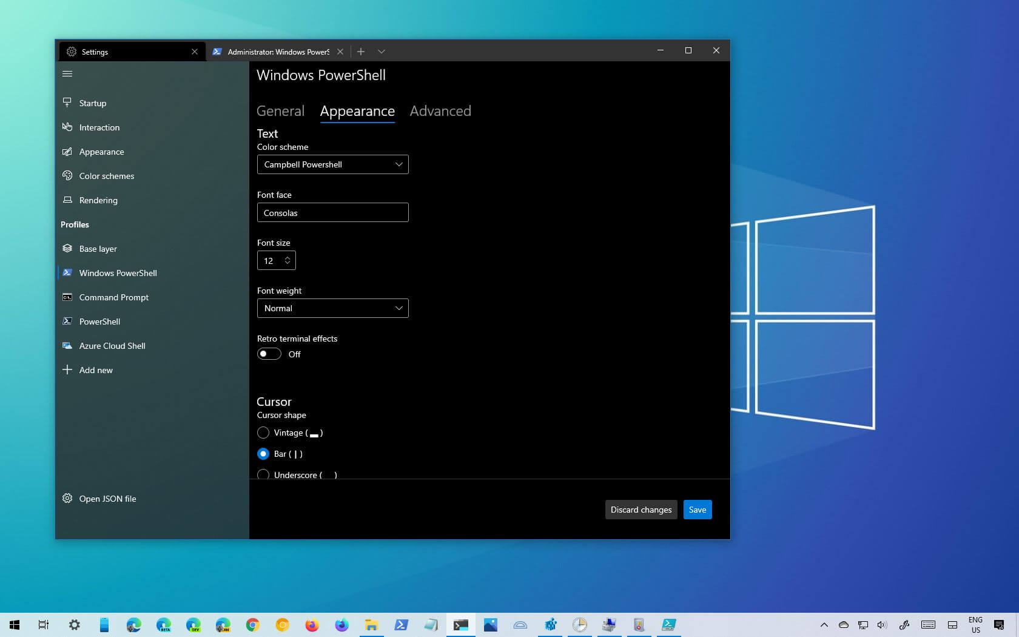1019x637 pixels.
Task: Open volume control in system tray
Action: pyautogui.click(x=882, y=625)
